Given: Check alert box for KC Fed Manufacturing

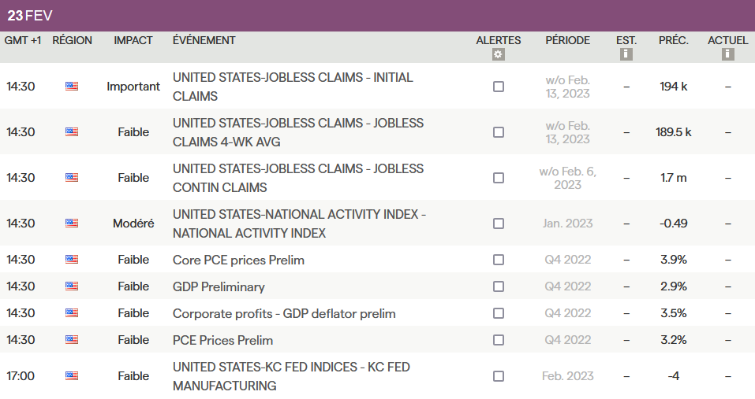Looking at the screenshot, I should (x=499, y=376).
